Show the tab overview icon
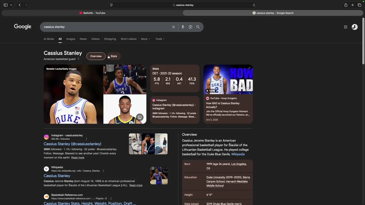365x205 pixels. (359, 5)
